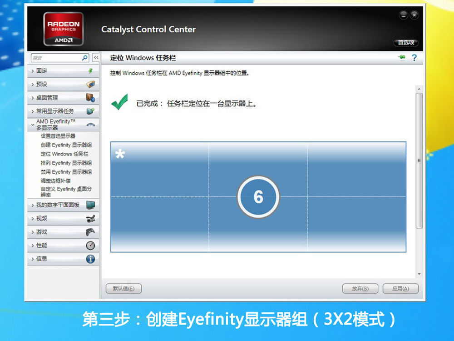Screen dimensions: 454x341
Task: Click the green pin icon in page header
Action: click(401, 58)
